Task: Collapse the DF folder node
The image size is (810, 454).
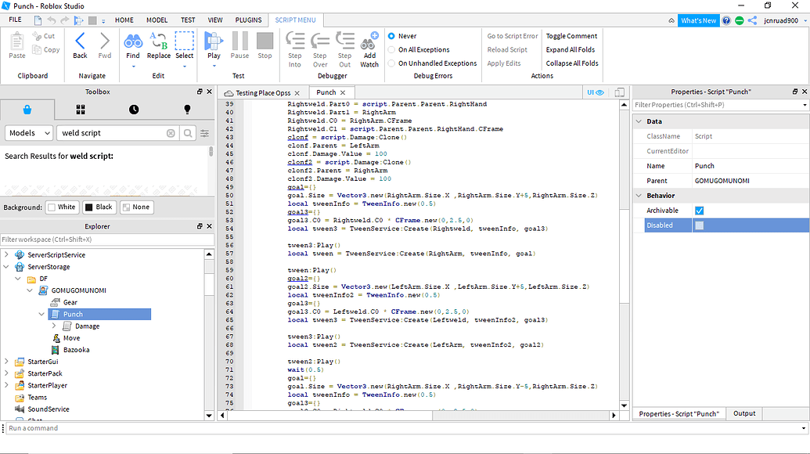Action: tap(18, 279)
